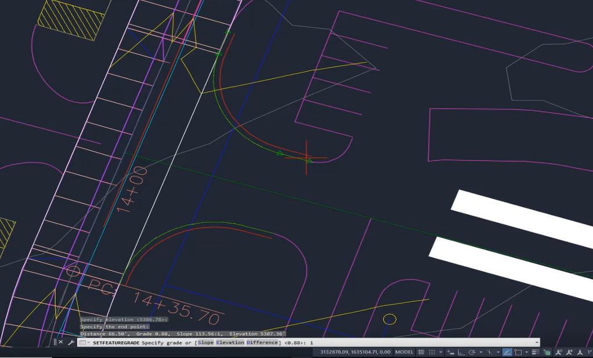The image size is (593, 358).
Task: Click the Show Lineweight icon
Action: pyautogui.click(x=534, y=352)
